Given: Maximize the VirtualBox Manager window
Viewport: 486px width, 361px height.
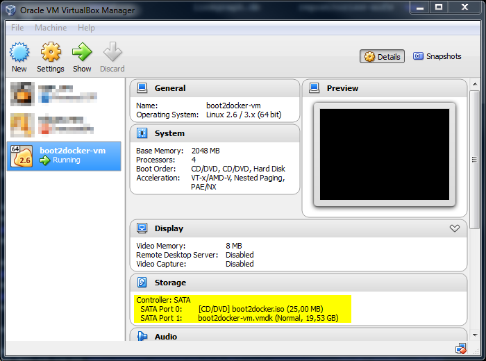Looking at the screenshot, I should click(x=439, y=7).
